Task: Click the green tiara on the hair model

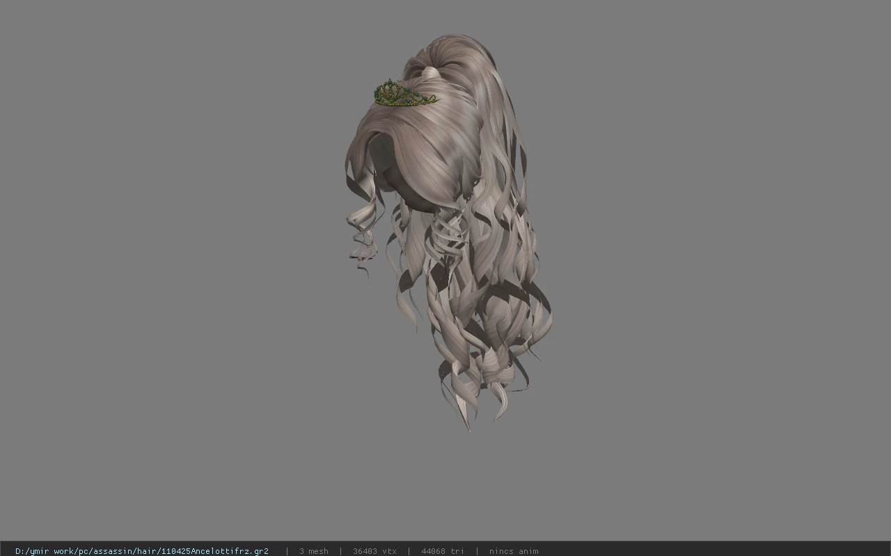Action: coord(405,94)
